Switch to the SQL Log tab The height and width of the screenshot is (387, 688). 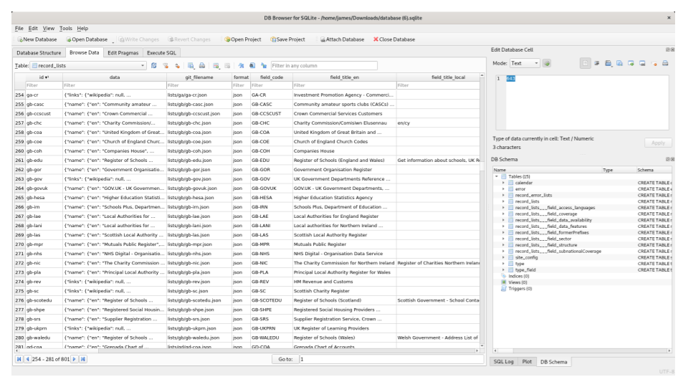[x=503, y=361]
